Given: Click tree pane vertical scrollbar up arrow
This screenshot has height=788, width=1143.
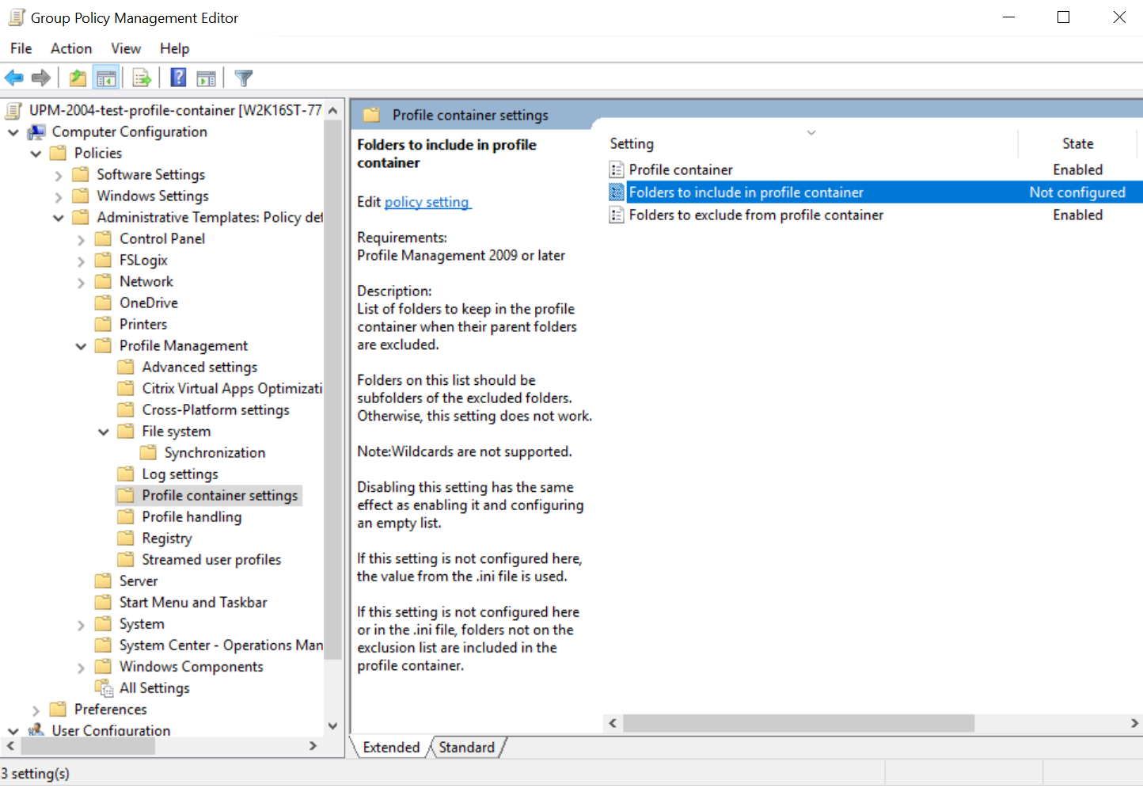Looking at the screenshot, I should click(x=332, y=110).
